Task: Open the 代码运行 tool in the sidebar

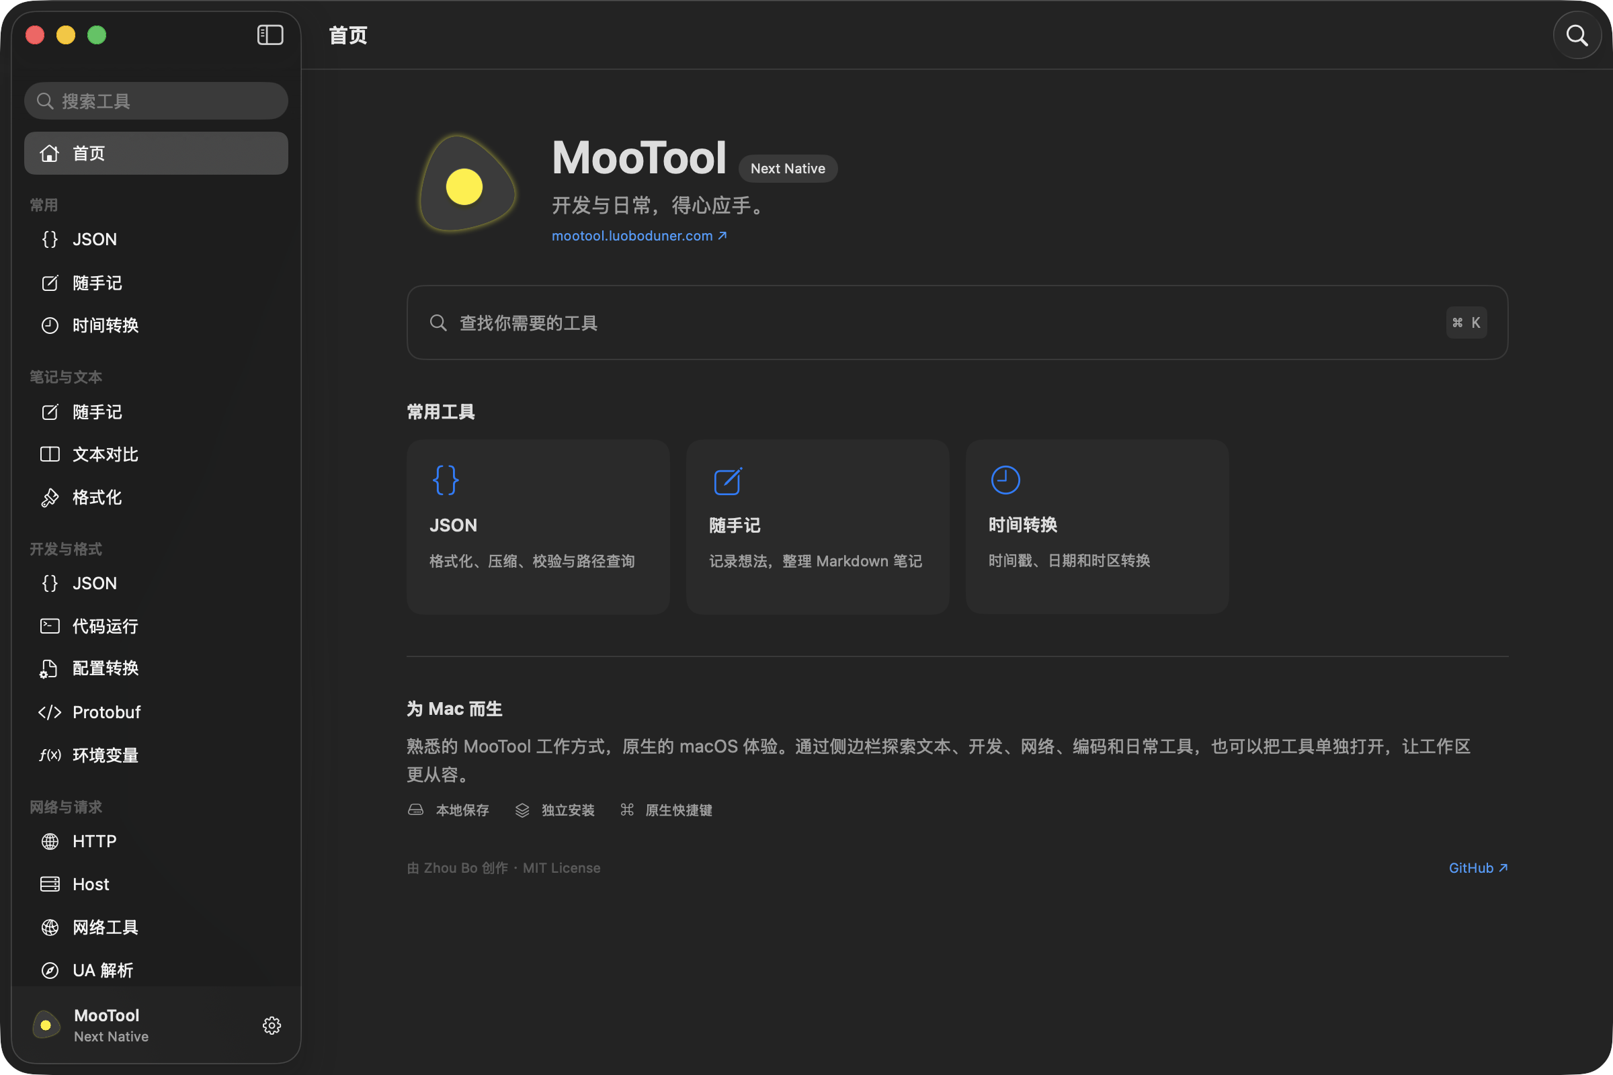Action: click(157, 626)
